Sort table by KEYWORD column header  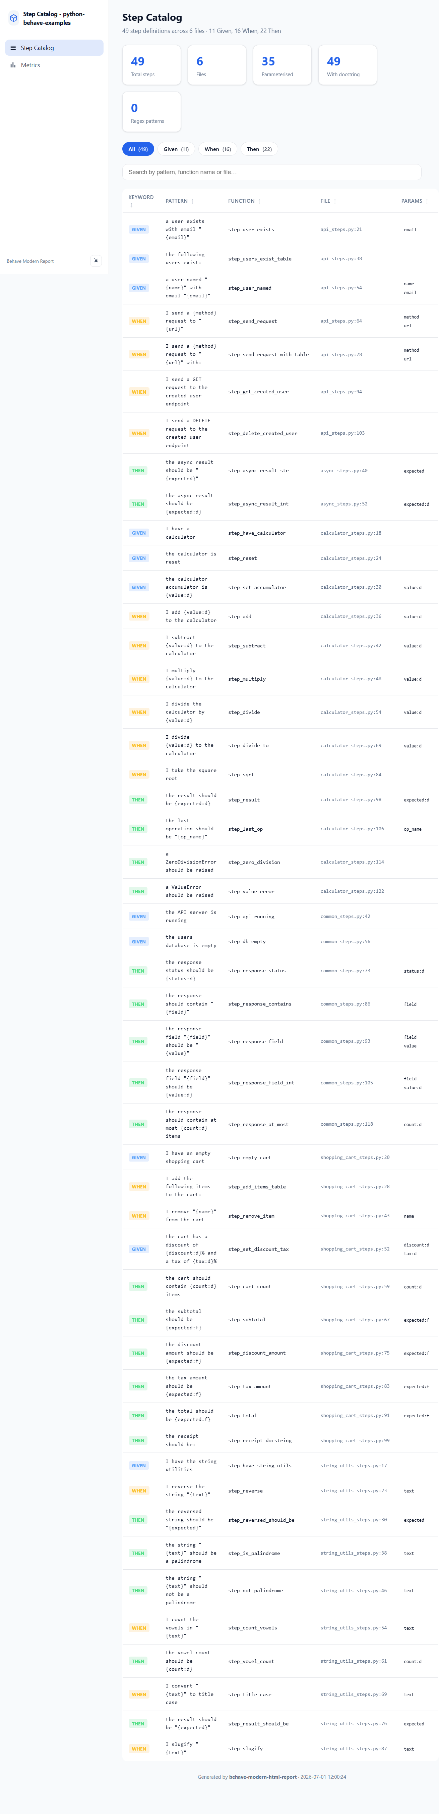pyautogui.click(x=141, y=201)
